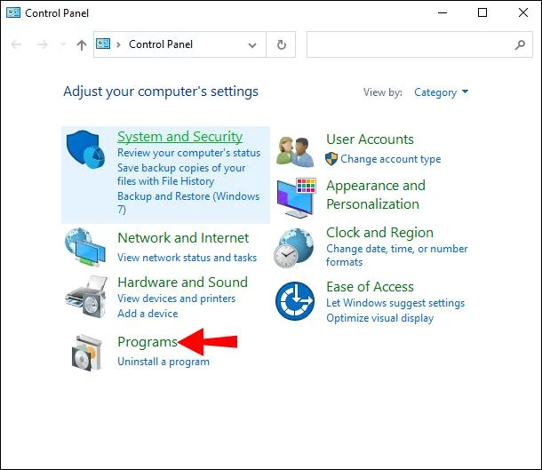Image resolution: width=542 pixels, height=470 pixels.
Task: Open Backup and Restore (Windows 7)
Action: point(188,203)
